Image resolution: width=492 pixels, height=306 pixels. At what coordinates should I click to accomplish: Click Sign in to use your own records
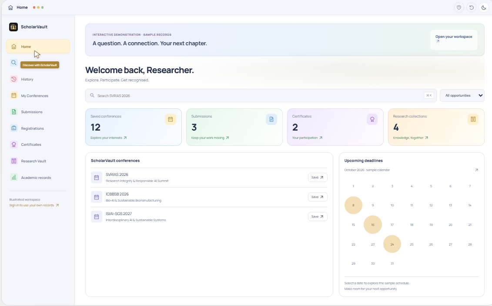(34, 205)
